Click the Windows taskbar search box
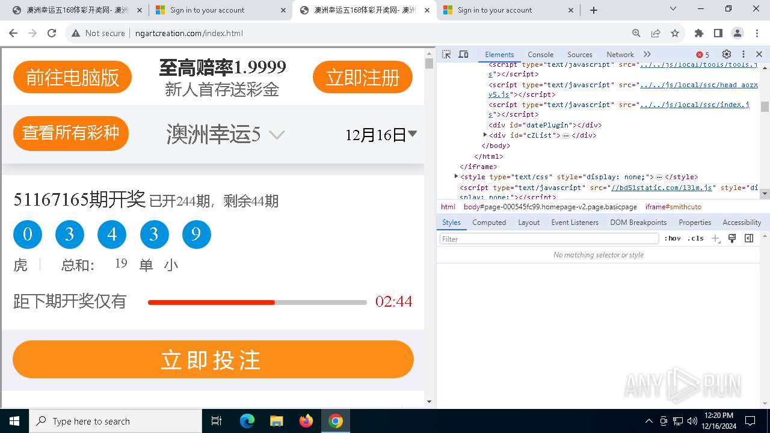770x433 pixels. (115, 421)
